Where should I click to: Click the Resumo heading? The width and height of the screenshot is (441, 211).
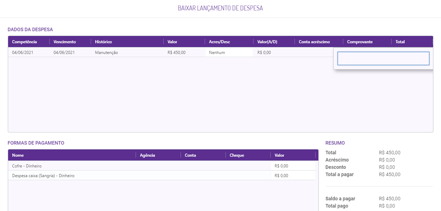point(335,143)
